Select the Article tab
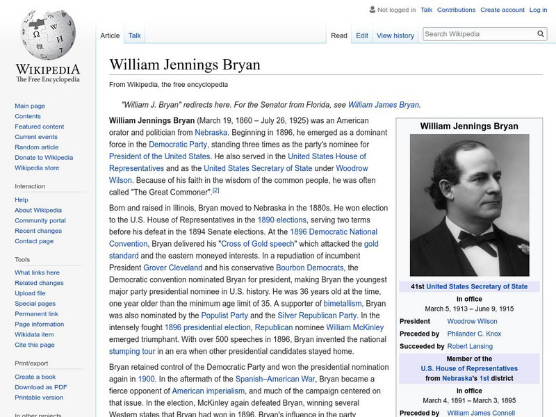Screen dimensions: 556x417 [x=110, y=34]
